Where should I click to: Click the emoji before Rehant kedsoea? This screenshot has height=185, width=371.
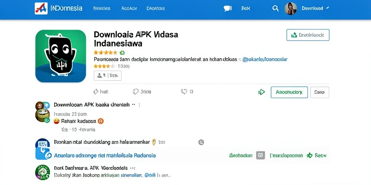pos(56,121)
